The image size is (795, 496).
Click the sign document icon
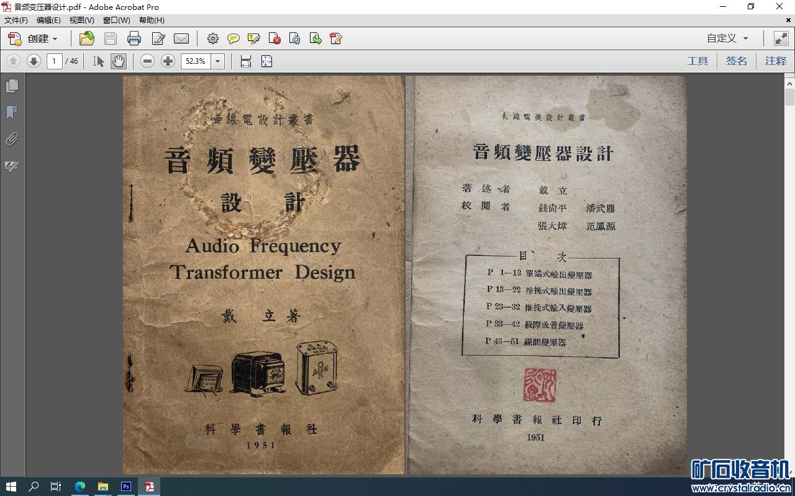(336, 38)
